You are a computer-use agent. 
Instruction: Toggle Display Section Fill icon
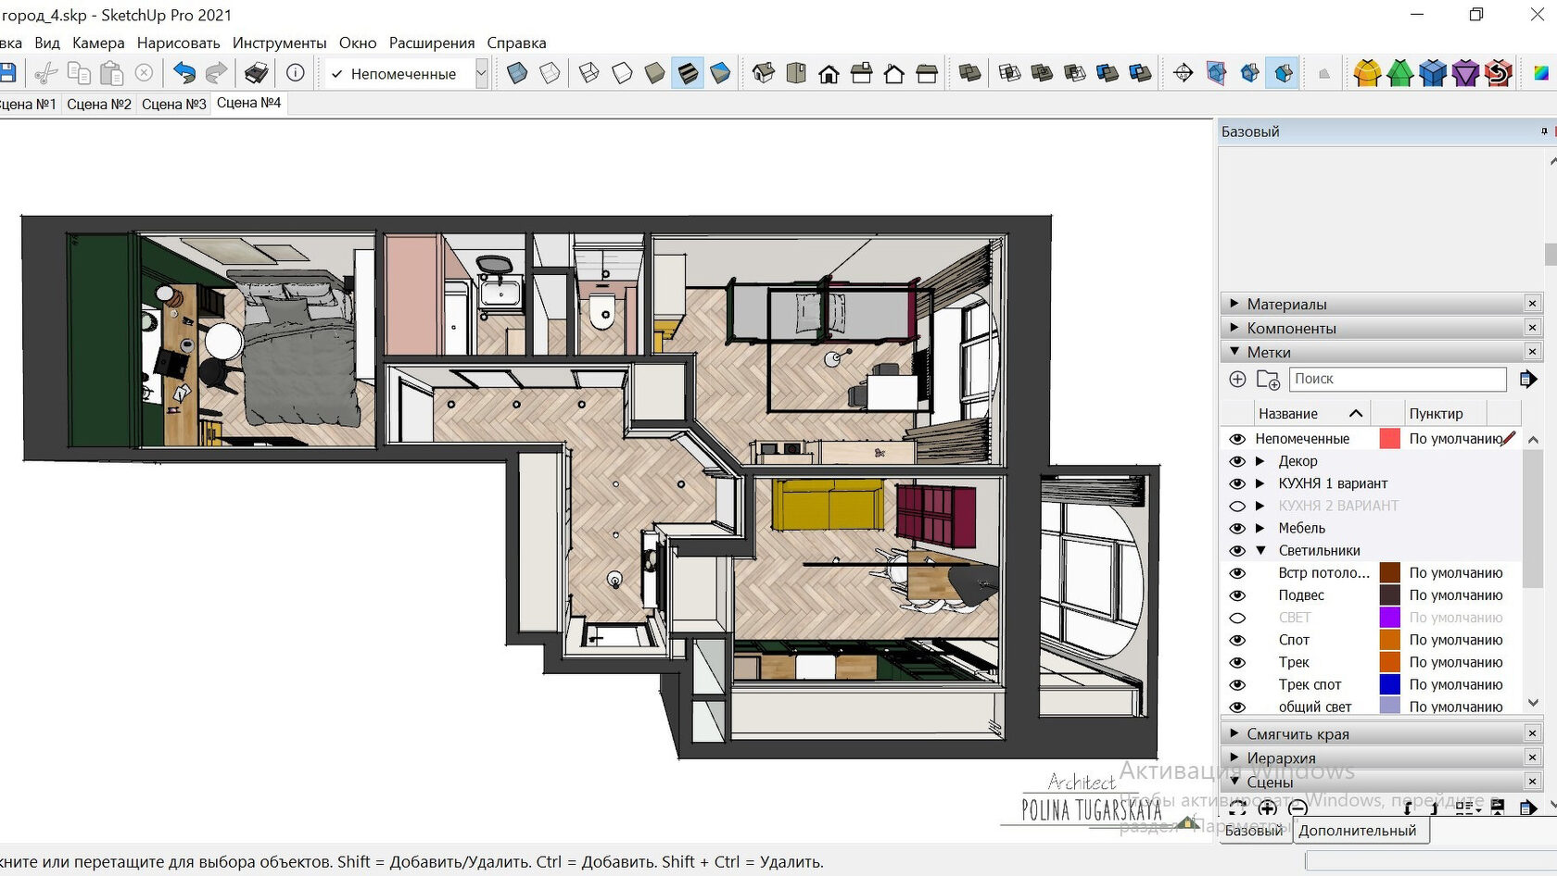pos(1284,73)
